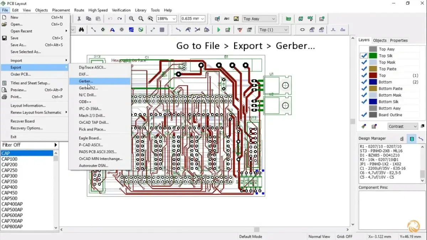Click the Zoom In magnifier icon
This screenshot has width=427, height=240.
point(131,19)
